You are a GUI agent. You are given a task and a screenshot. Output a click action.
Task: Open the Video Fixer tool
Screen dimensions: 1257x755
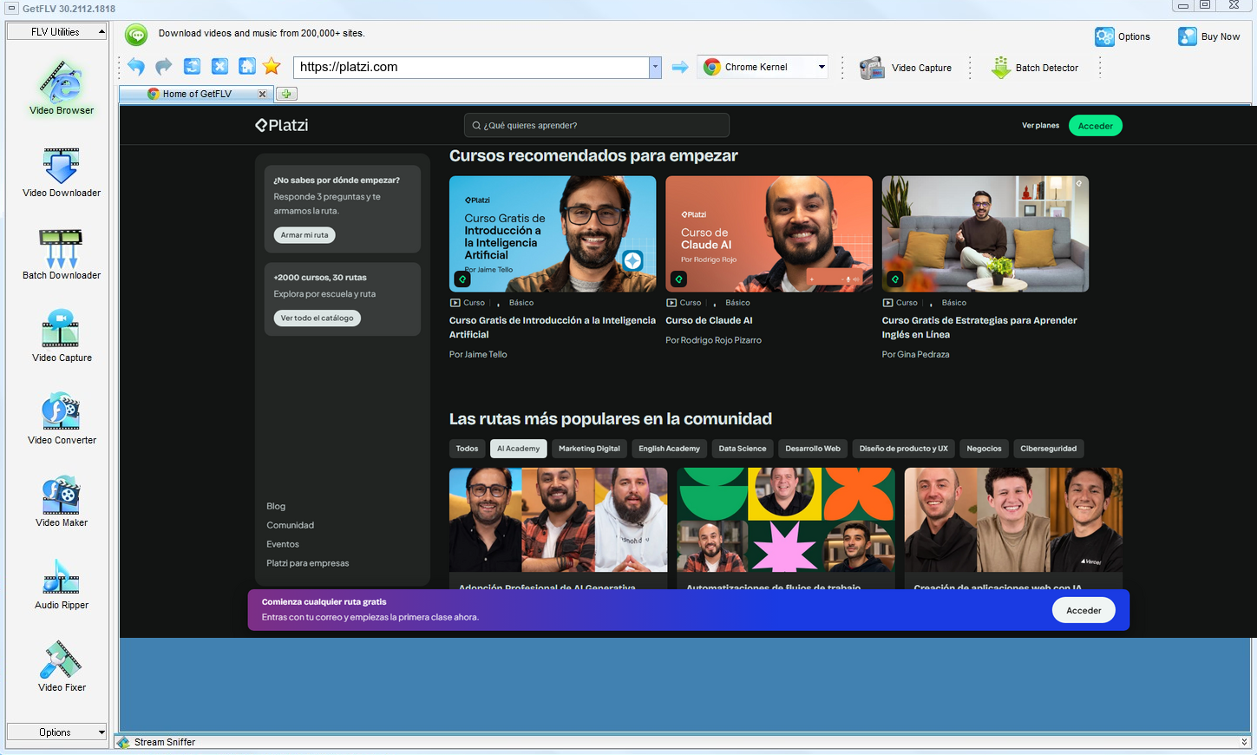pos(61,666)
